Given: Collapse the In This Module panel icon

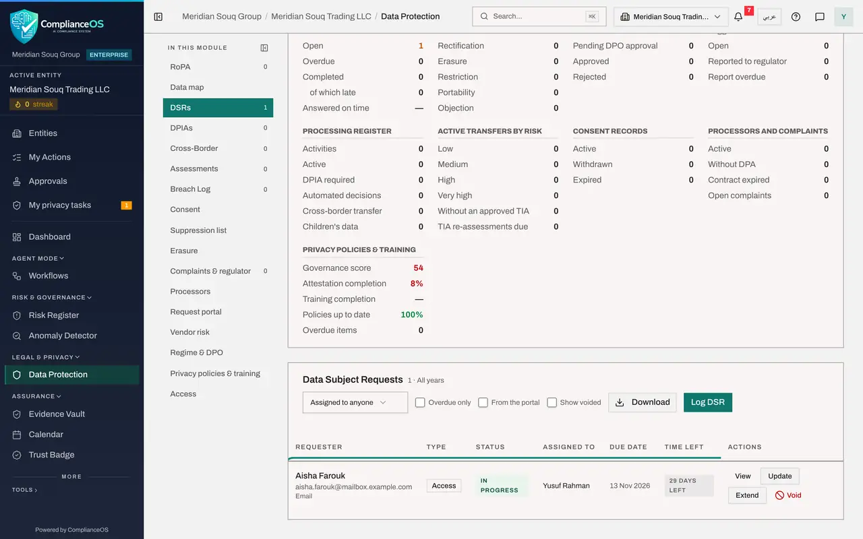Looking at the screenshot, I should 264,48.
